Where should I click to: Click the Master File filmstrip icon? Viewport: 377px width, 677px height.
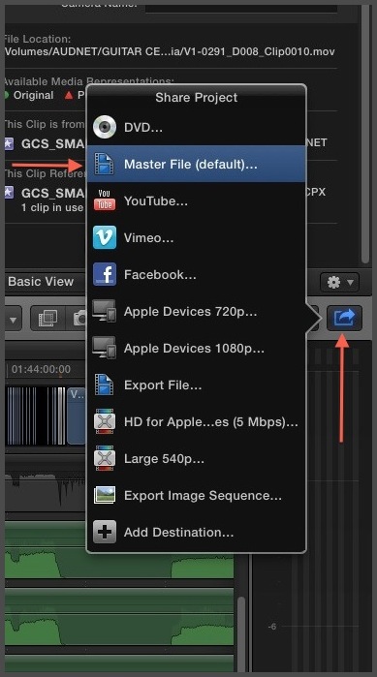pos(105,164)
